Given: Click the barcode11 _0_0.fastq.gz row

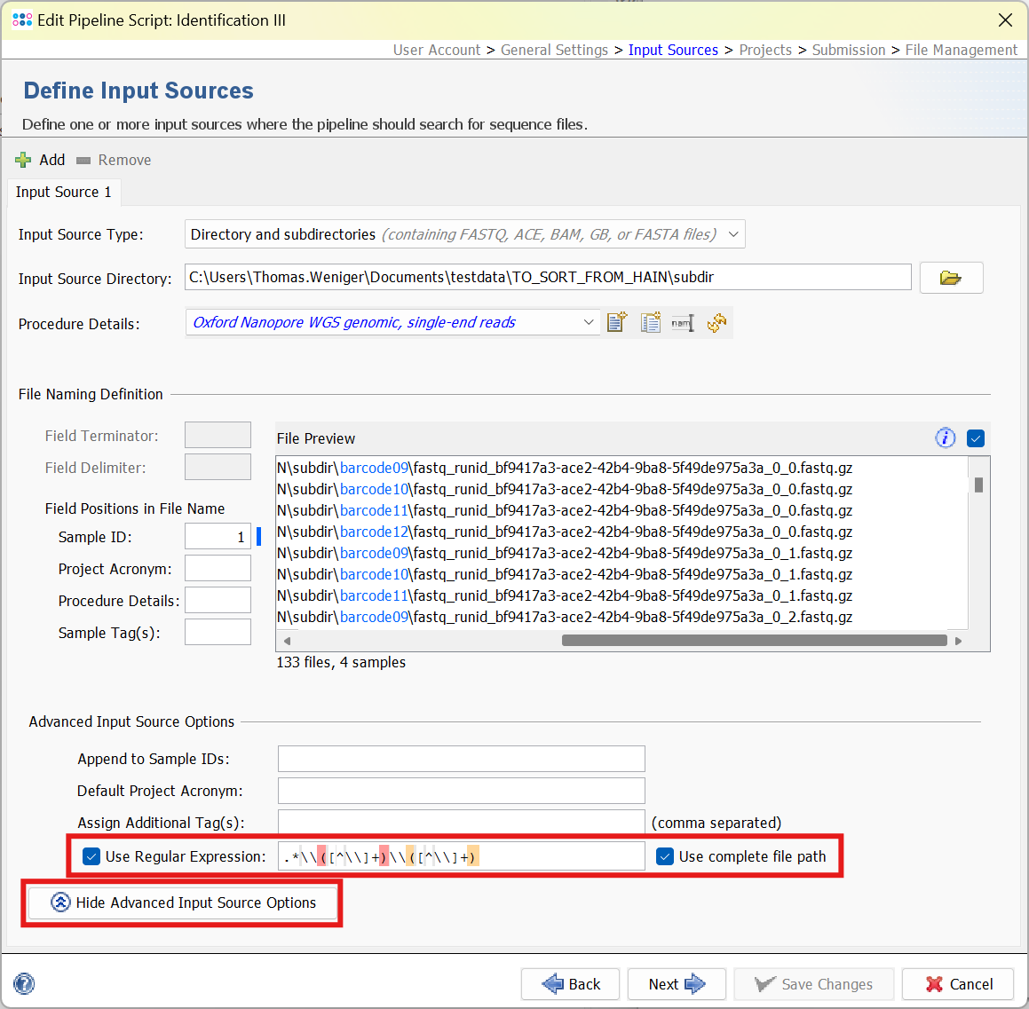Looking at the screenshot, I should (x=565, y=510).
